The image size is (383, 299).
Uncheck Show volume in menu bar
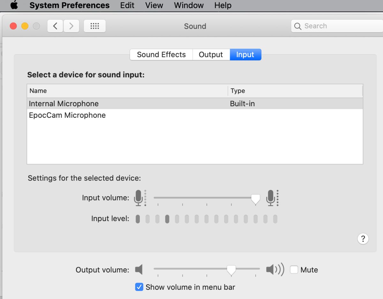[139, 287]
